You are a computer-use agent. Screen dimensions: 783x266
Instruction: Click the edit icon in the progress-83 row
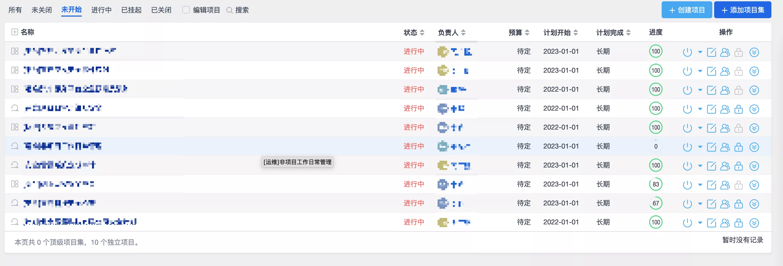point(711,185)
